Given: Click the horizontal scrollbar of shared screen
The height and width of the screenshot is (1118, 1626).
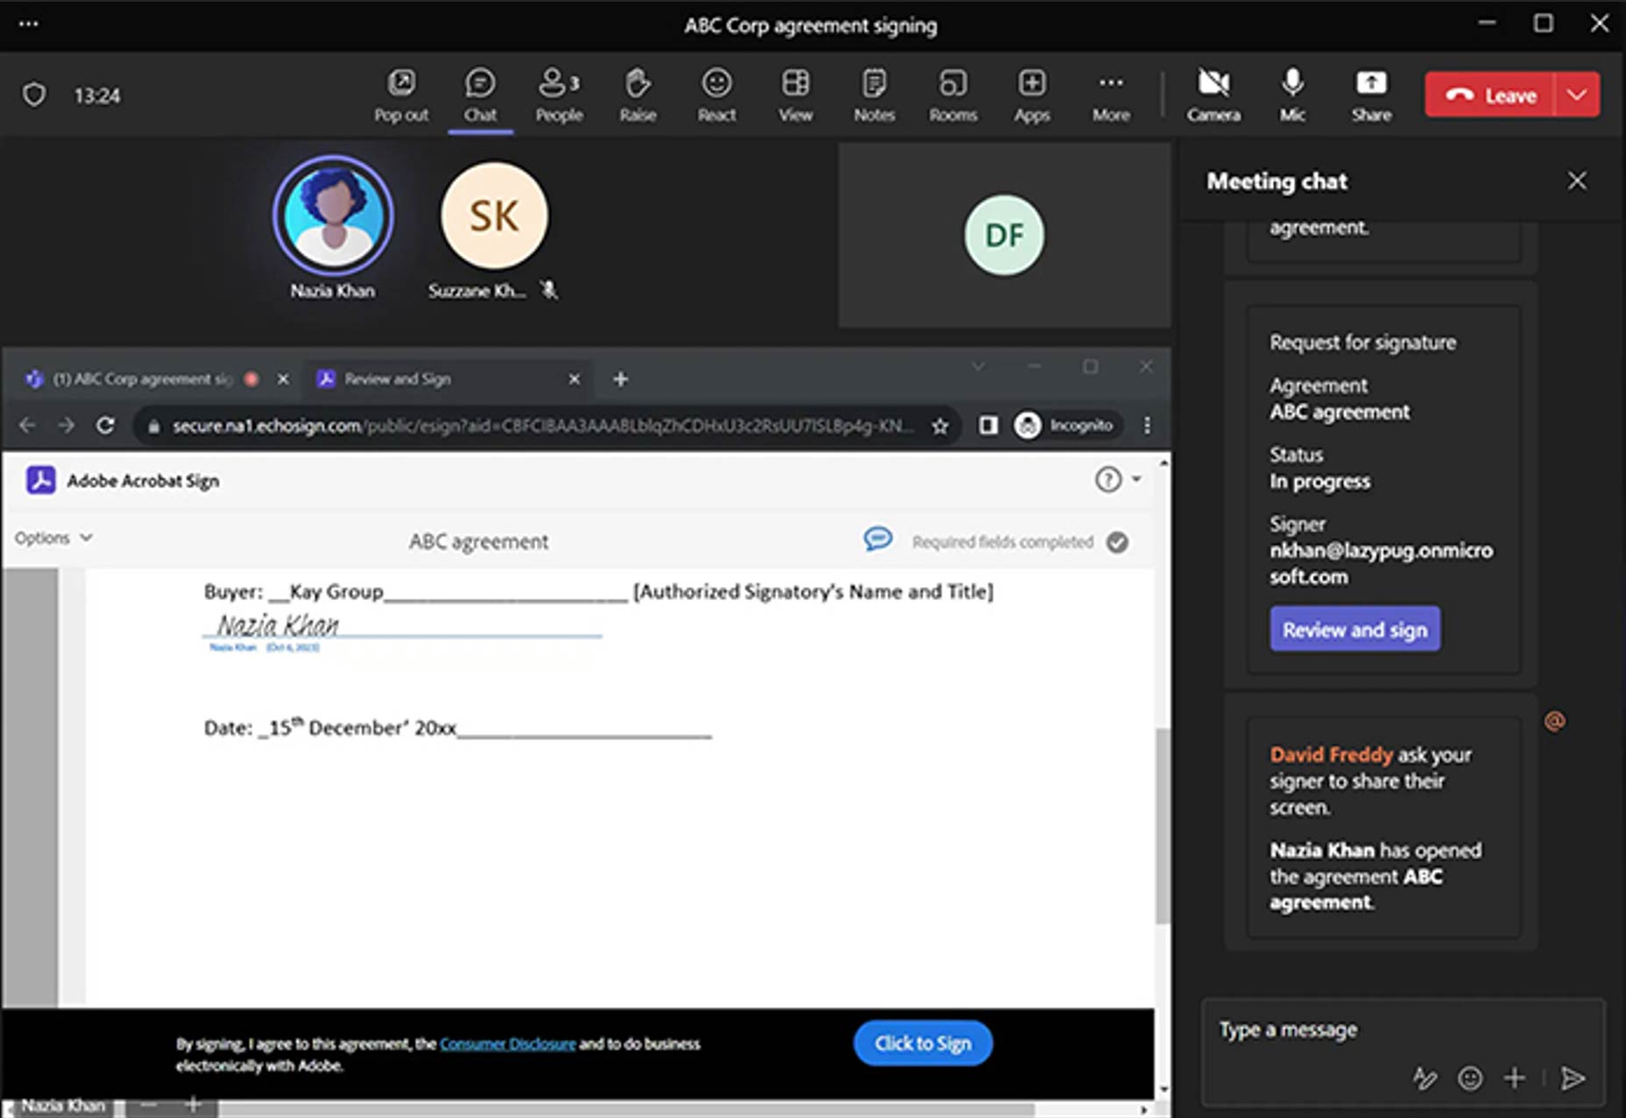Looking at the screenshot, I should point(626,1109).
